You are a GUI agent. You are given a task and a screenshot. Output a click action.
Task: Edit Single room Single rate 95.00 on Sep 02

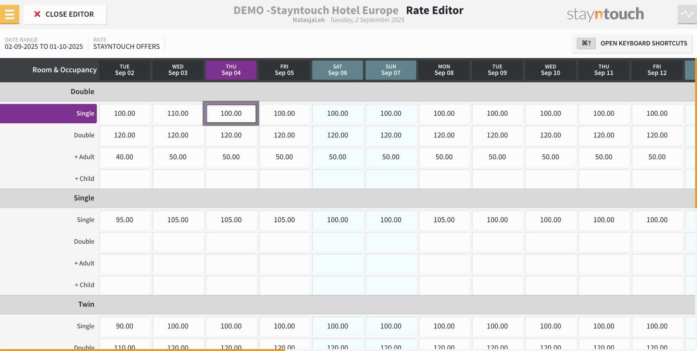point(125,220)
